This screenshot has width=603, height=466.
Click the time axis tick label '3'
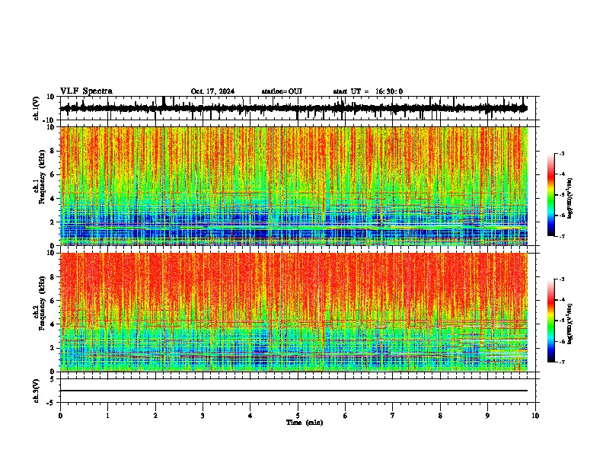click(203, 416)
